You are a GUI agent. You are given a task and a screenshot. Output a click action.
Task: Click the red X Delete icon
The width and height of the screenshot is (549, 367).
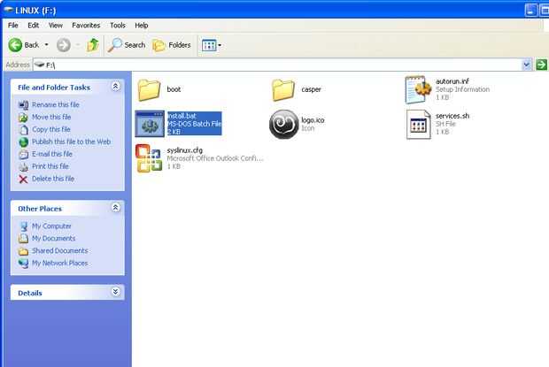[23, 180]
